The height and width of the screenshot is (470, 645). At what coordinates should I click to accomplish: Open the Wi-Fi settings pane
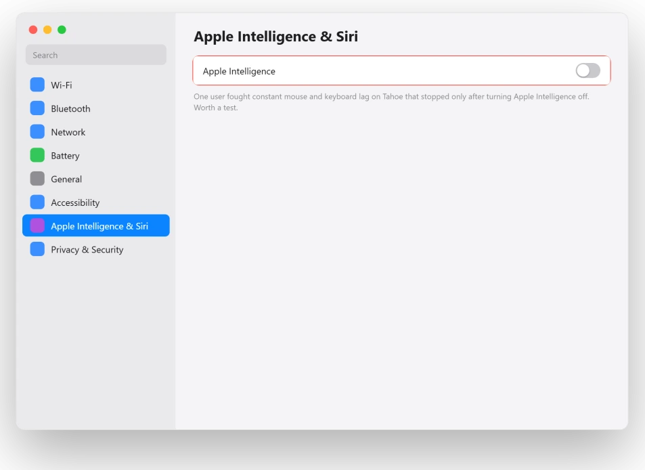click(96, 85)
